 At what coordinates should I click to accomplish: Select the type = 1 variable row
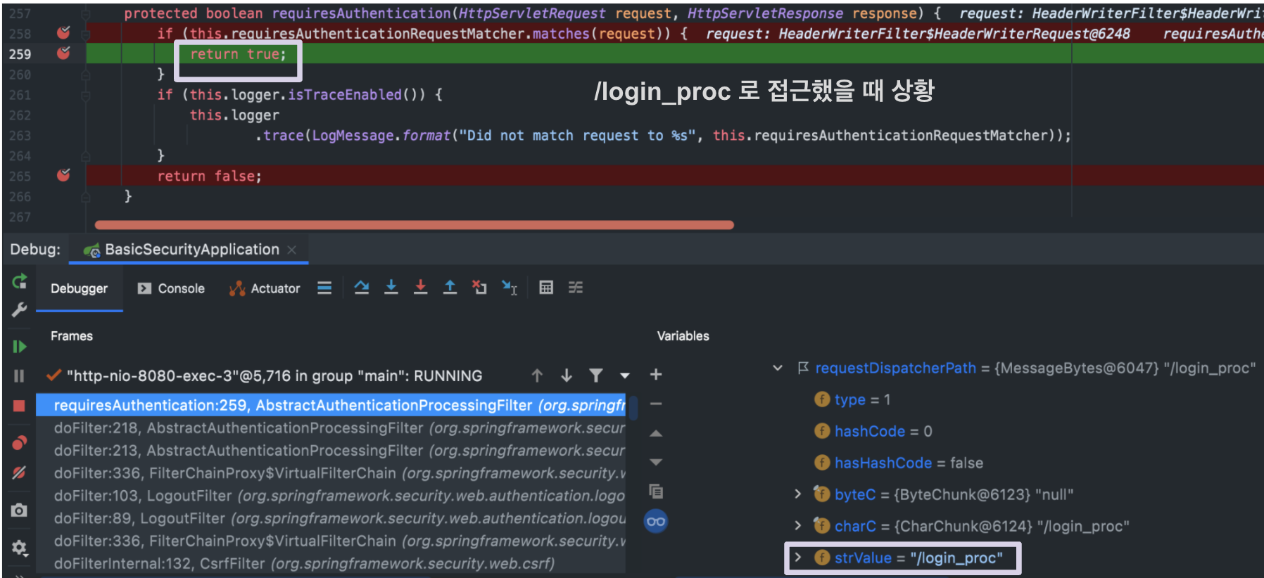click(852, 399)
